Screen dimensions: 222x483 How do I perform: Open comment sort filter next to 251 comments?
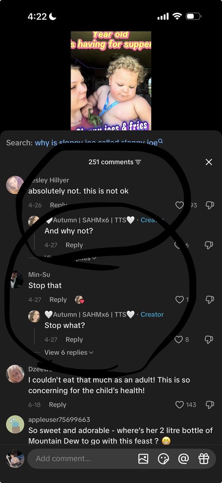[x=138, y=162]
